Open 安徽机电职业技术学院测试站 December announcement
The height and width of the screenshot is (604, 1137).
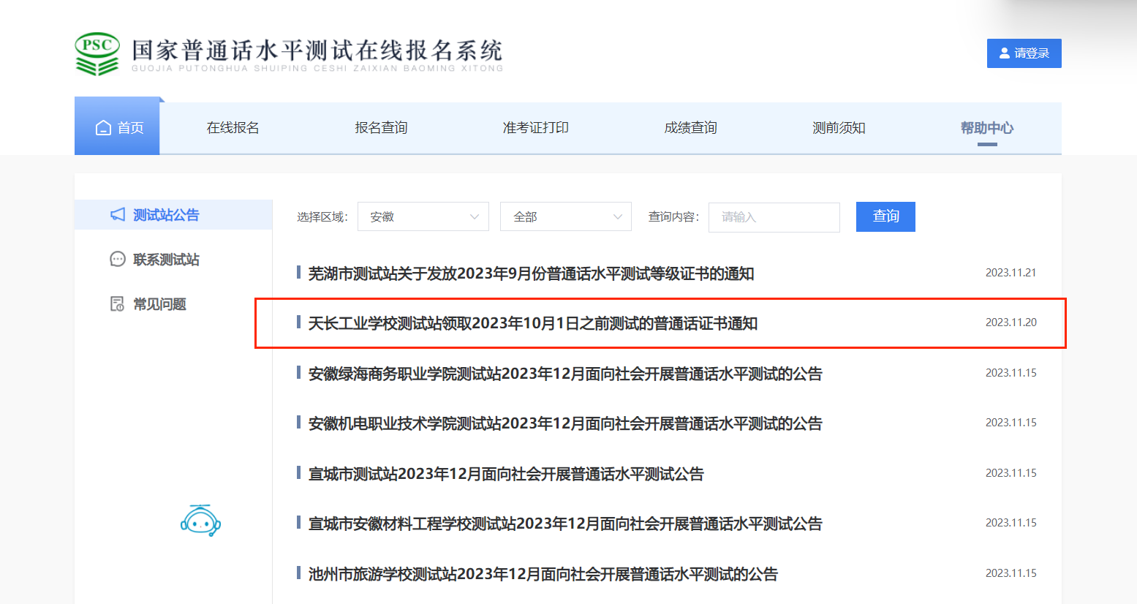565,423
